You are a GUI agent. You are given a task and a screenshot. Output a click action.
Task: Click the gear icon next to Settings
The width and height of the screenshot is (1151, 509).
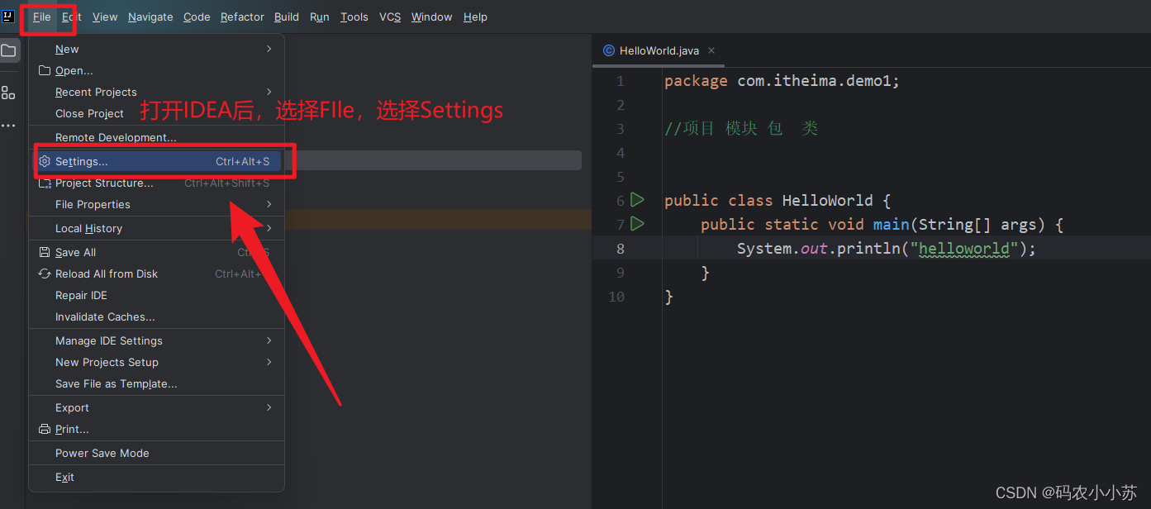pyautogui.click(x=45, y=161)
